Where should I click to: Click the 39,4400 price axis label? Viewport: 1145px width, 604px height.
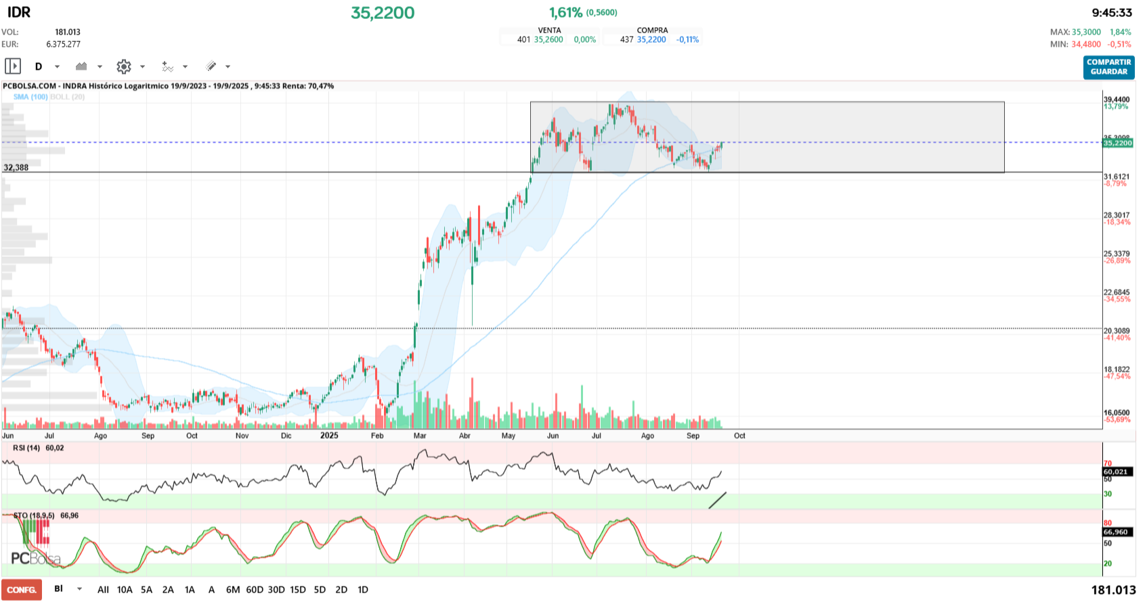pyautogui.click(x=1117, y=99)
